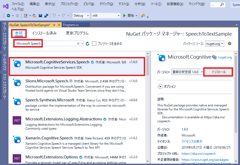Open the サーバー エクスプローラー side panel
The image size is (240, 165).
5,36
